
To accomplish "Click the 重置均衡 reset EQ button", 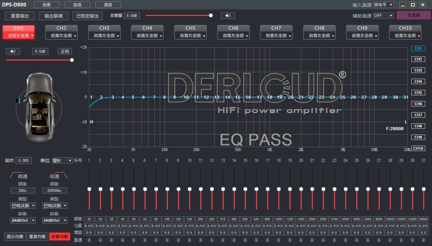I will (x=37, y=236).
